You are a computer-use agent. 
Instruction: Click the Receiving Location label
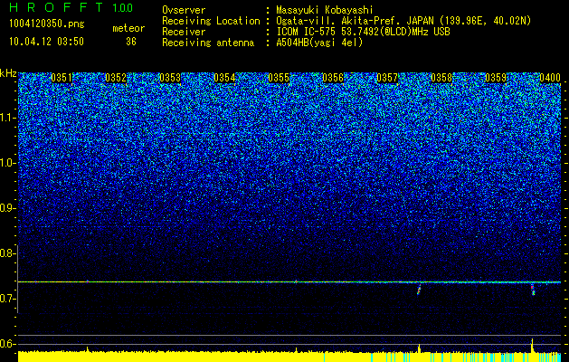(211, 21)
